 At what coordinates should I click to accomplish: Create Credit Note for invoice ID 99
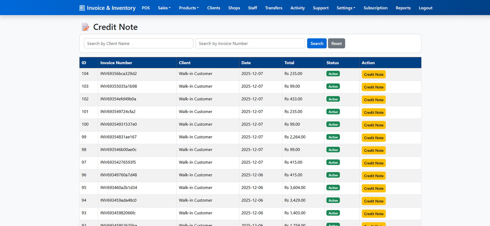pos(374,138)
